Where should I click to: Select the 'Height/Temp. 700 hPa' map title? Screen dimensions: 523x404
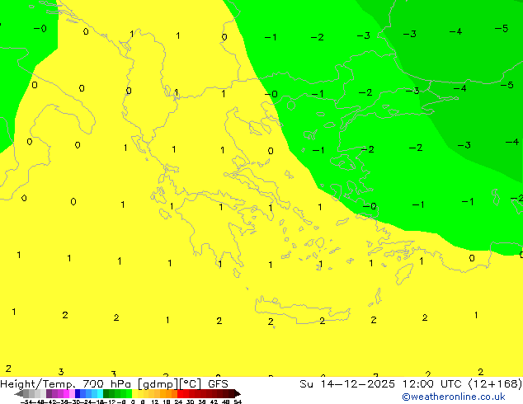(x=66, y=384)
